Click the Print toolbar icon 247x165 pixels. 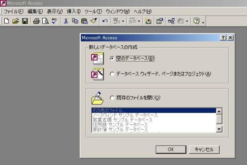tap(36, 21)
